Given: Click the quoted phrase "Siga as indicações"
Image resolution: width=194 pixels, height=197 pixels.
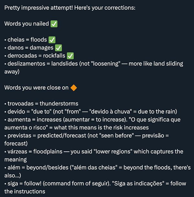Looking at the screenshot, I should pyautogui.click(x=138, y=183).
